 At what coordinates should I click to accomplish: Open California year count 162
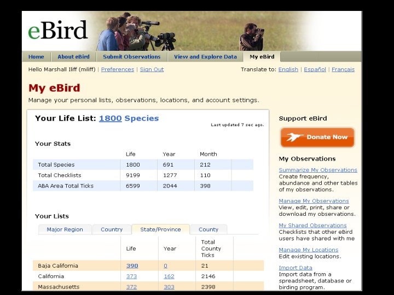(x=169, y=276)
